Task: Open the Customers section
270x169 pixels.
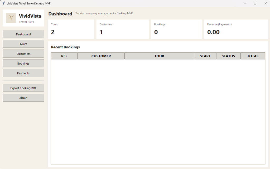Action: click(x=23, y=54)
